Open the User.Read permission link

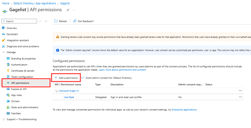pos(69,97)
